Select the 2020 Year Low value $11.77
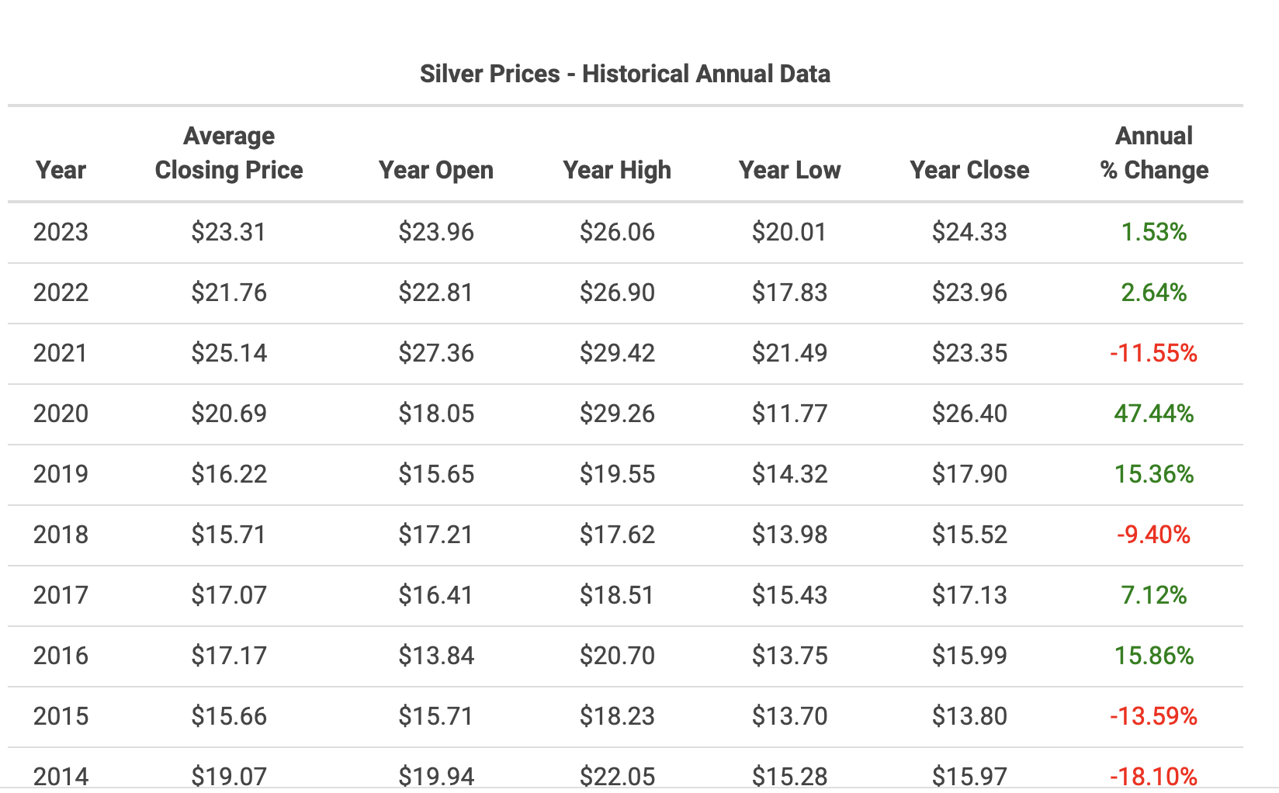1279x793 pixels. coord(789,414)
